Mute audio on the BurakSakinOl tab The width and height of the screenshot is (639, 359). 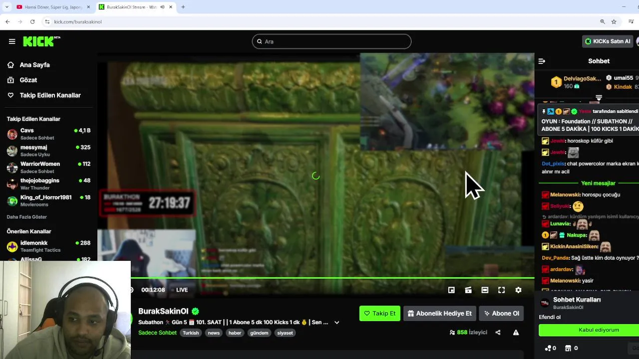[x=162, y=7]
